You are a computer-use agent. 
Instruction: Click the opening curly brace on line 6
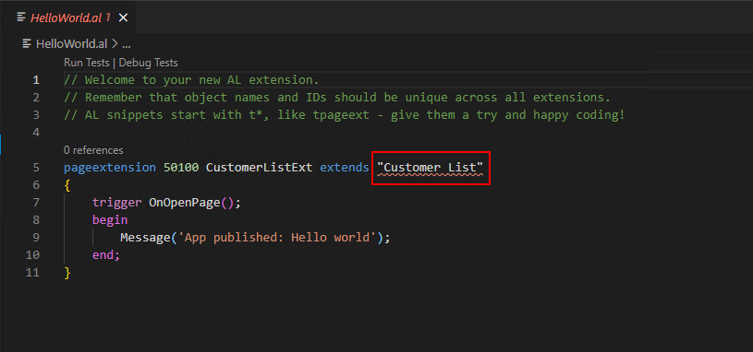pyautogui.click(x=67, y=185)
